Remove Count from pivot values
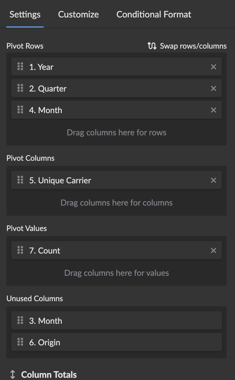 point(213,250)
